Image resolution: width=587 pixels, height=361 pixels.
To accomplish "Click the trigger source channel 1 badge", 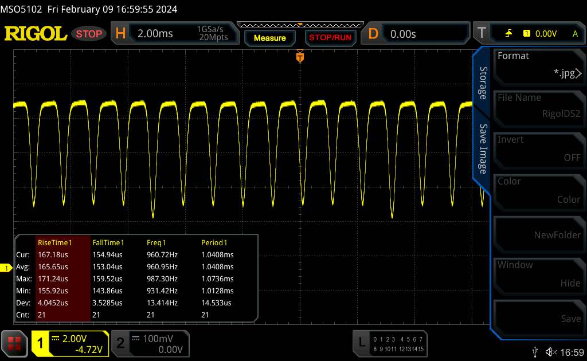I will pos(527,34).
